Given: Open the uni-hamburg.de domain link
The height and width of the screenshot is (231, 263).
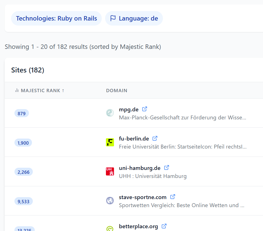Looking at the screenshot, I should 140,168.
